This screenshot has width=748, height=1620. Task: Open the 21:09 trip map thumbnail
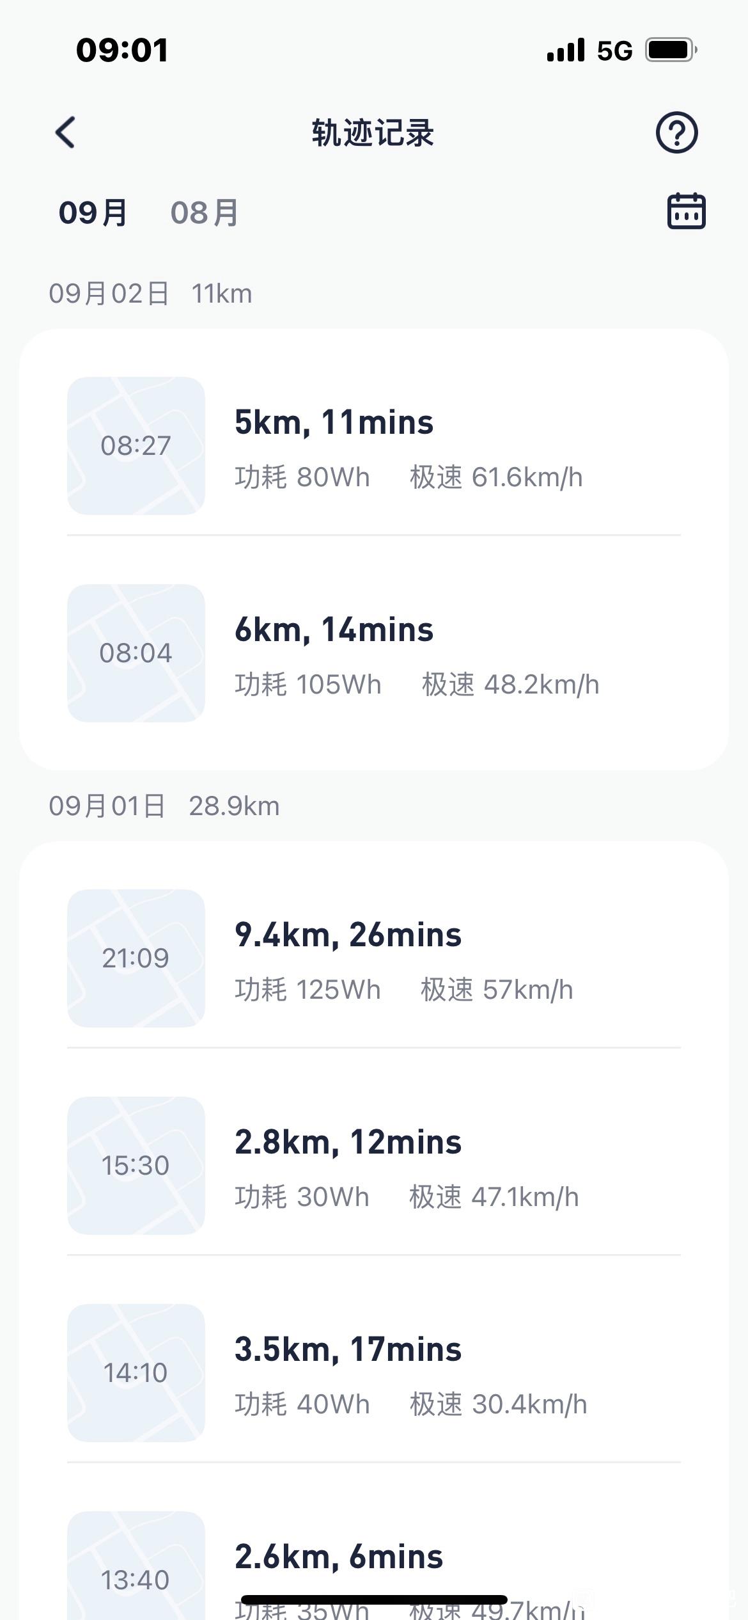(x=136, y=958)
